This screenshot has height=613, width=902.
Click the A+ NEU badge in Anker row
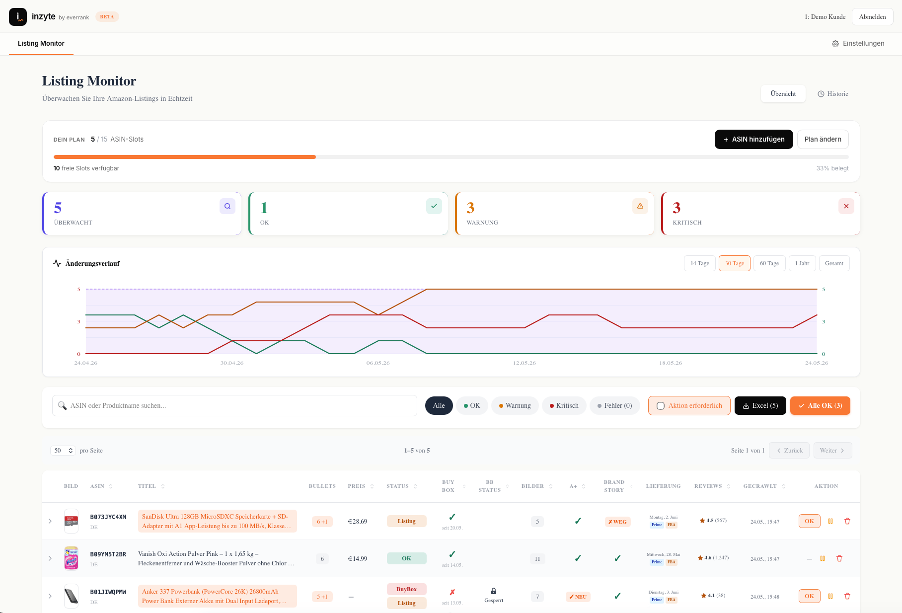click(x=578, y=597)
